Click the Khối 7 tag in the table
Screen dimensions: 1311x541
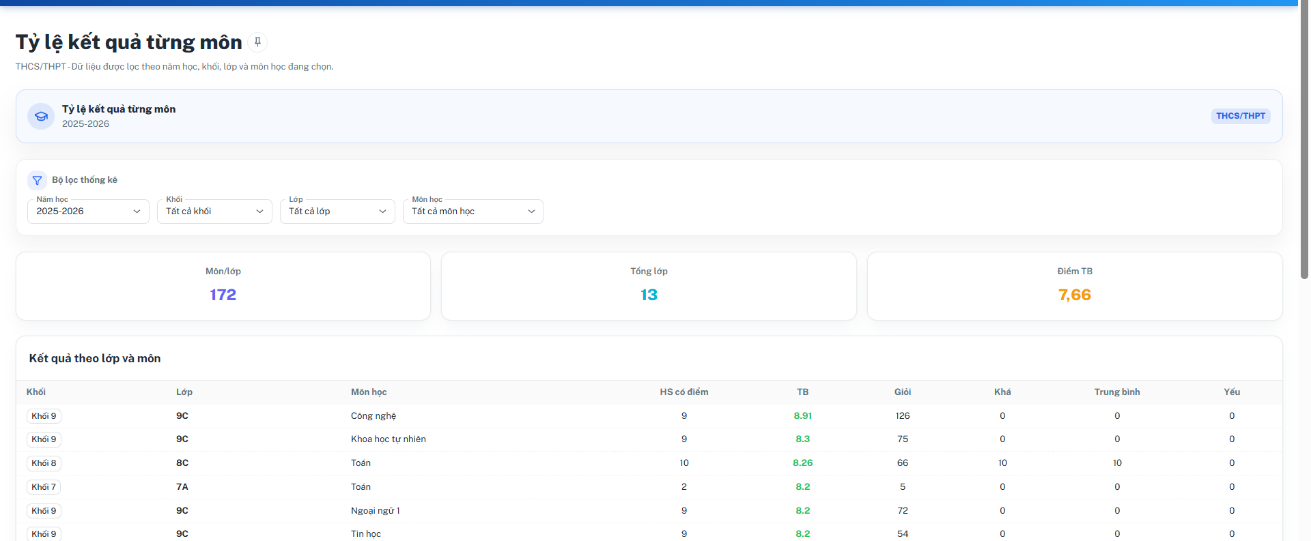pos(44,487)
